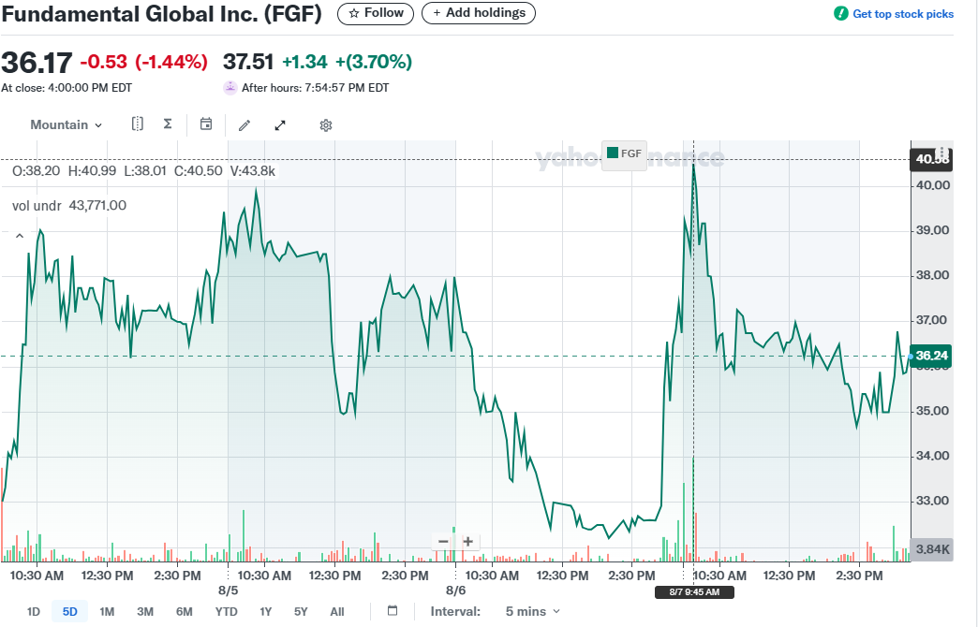Collapse the volume underlay panel caret
Screen dimensions: 978x627
[x=20, y=236]
